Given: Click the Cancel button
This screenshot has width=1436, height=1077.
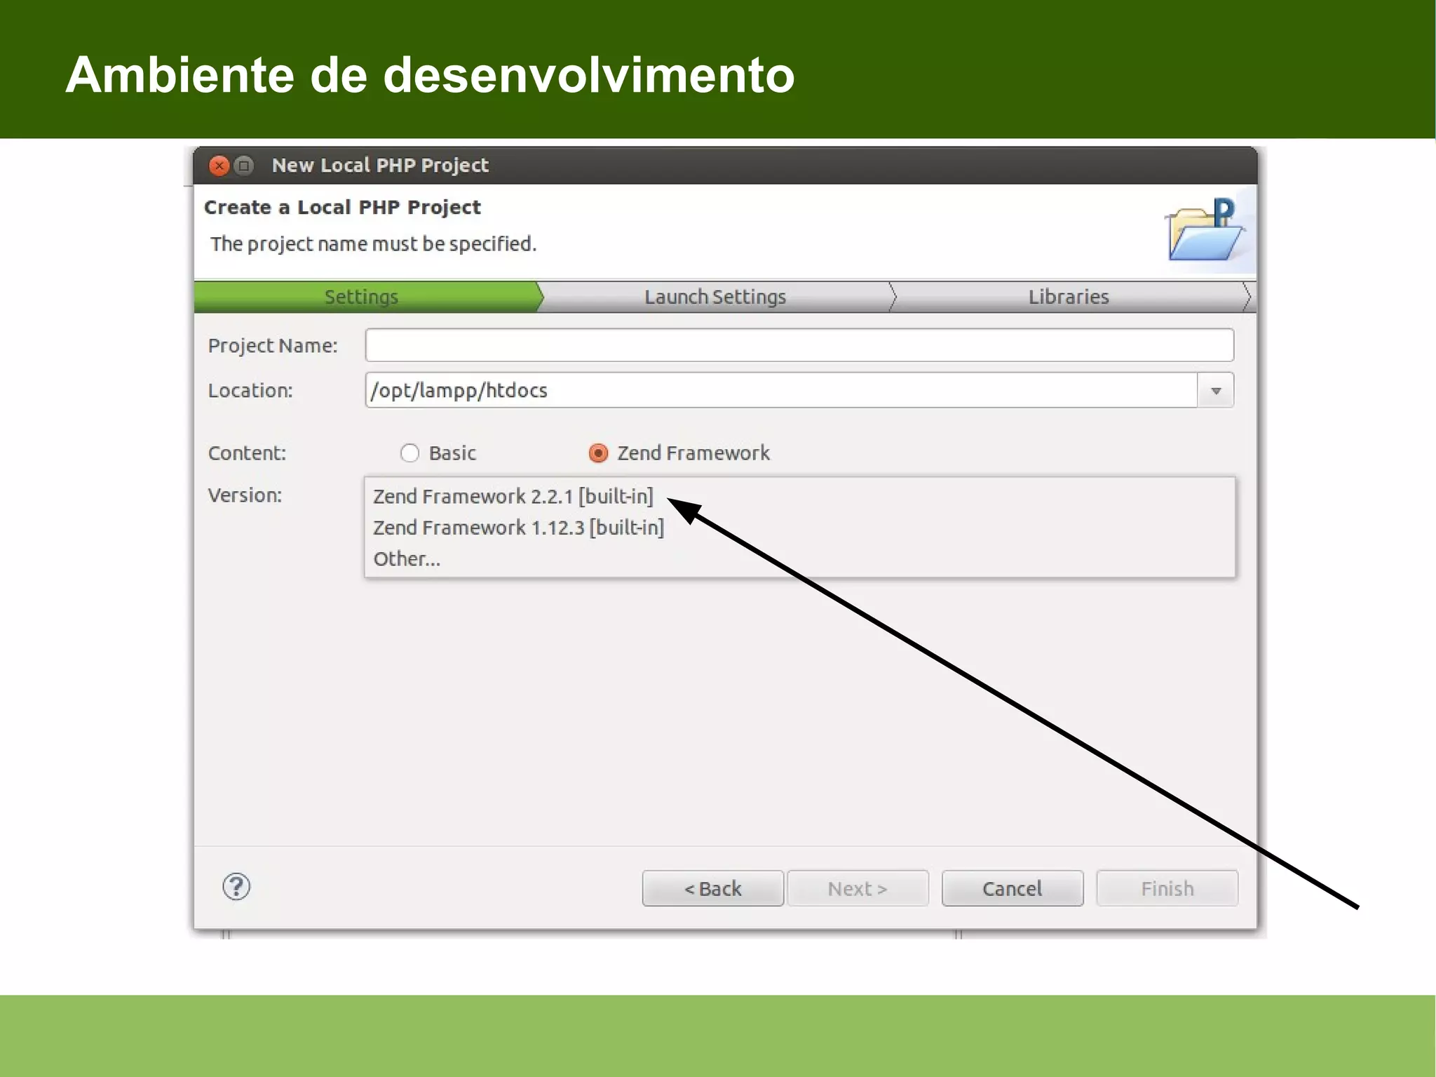Looking at the screenshot, I should point(1012,888).
